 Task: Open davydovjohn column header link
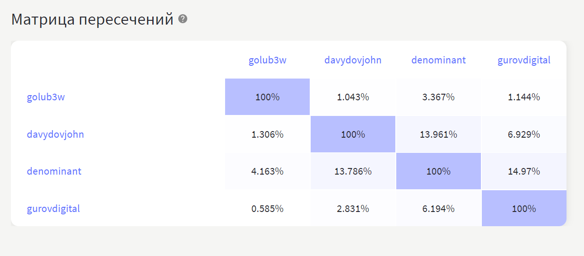(x=353, y=60)
